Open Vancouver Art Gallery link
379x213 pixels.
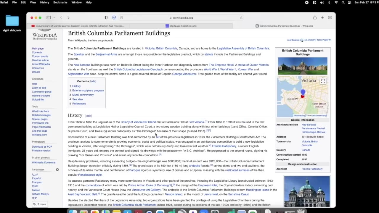point(146,190)
